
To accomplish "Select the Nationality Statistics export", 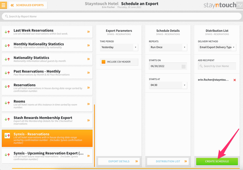I will (47, 59).
